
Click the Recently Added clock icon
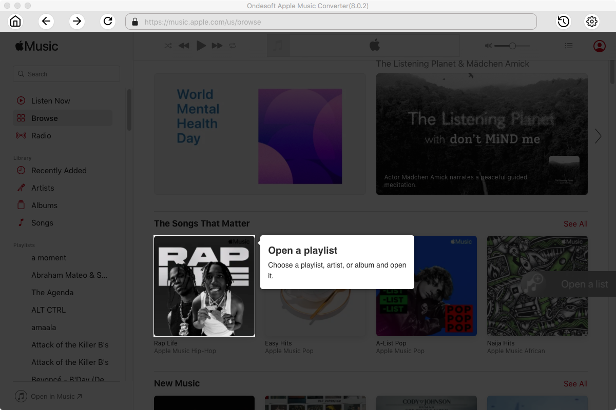coord(21,171)
